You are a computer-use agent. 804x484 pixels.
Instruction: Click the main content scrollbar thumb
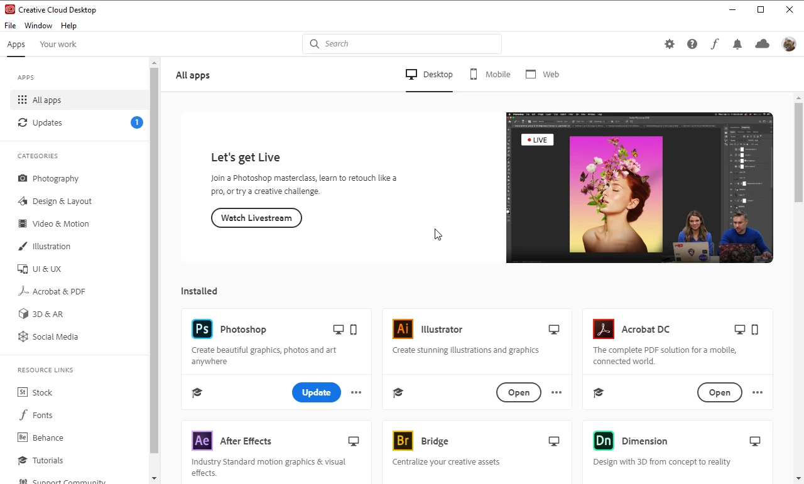click(x=799, y=152)
